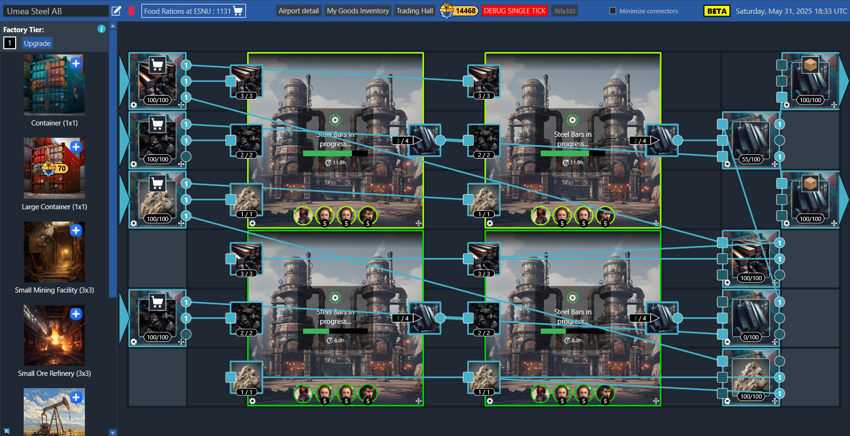Toggle empty connector on 55/100 steel storage

pos(779,141)
